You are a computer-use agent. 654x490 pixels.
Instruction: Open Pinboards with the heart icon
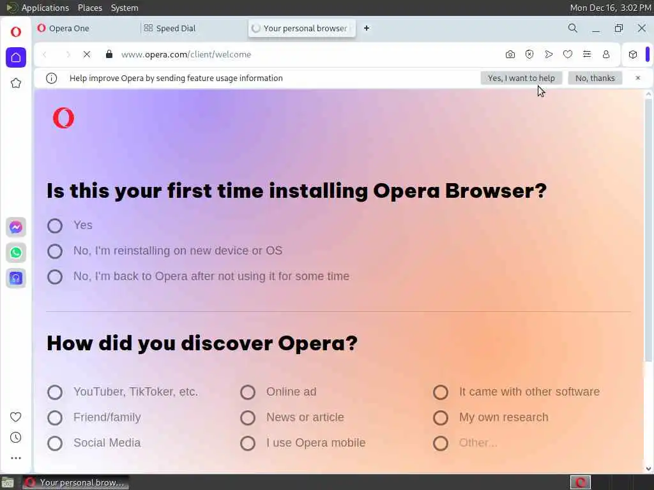point(568,54)
